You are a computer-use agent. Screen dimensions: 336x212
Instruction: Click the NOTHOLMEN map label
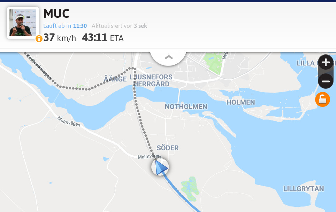tap(186, 107)
